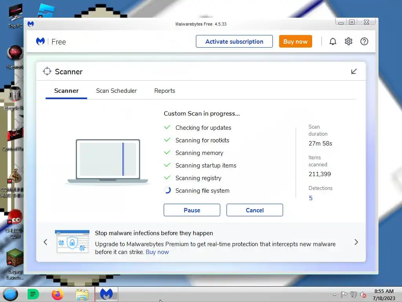Open the Reports tab

coord(164,91)
